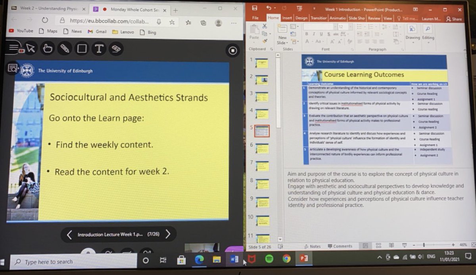476x275 pixels.
Task: Toggle Notes pane in status bar
Action: (x=312, y=246)
